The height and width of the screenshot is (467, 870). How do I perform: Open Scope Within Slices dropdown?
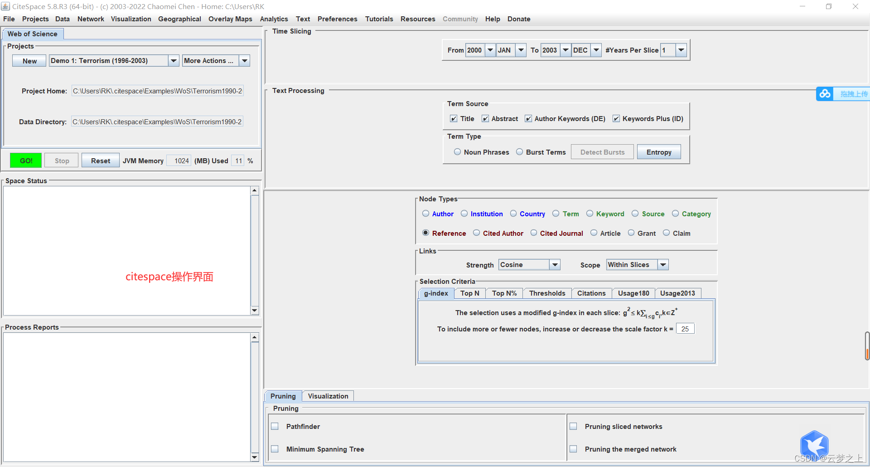(x=663, y=265)
